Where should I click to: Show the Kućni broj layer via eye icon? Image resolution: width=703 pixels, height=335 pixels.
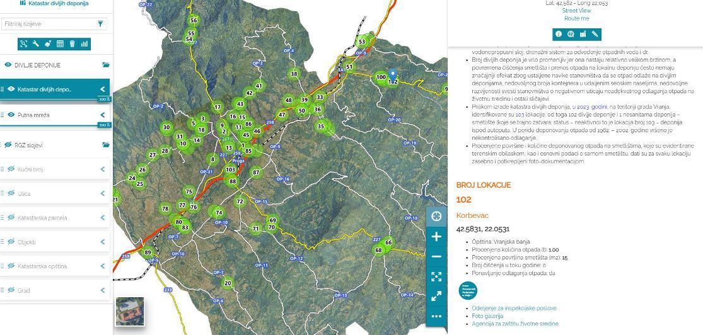tap(11, 169)
